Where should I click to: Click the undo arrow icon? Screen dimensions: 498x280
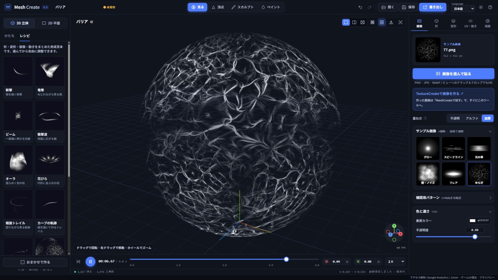pos(360,7)
